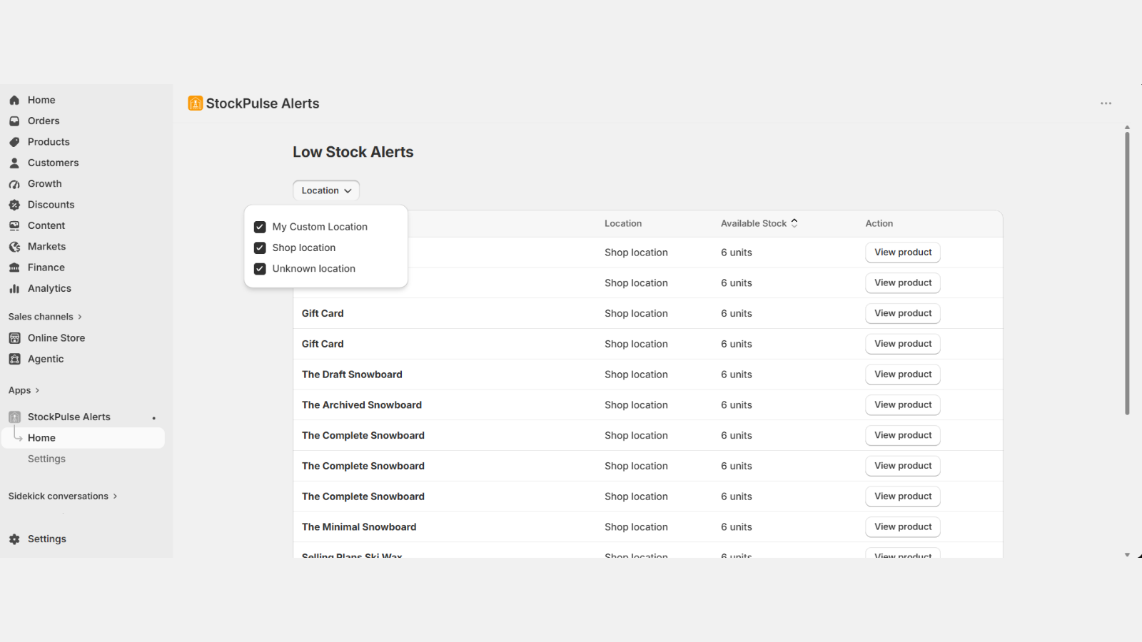Open Markets in the sidebar
This screenshot has height=642, width=1142.
pos(47,247)
